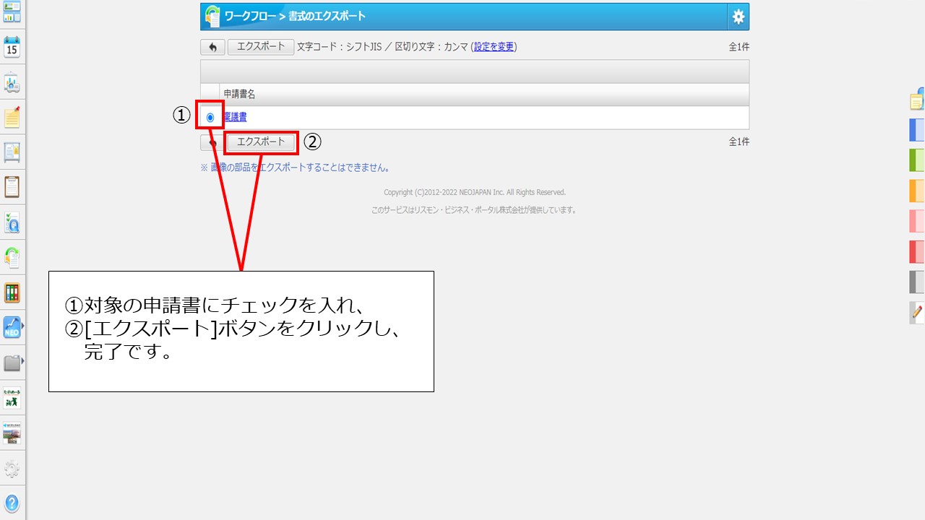Viewport: 925px width, 520px height.
Task: Expand the arrow next to gray folder icon
Action: tap(23, 361)
